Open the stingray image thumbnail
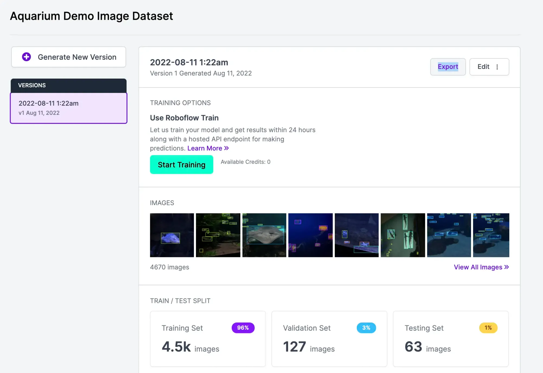The image size is (543, 373). [x=264, y=235]
